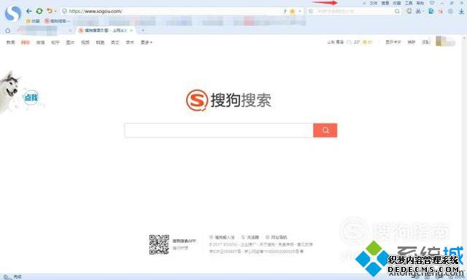Open the 图片 search category
This screenshot has height=280, width=467.
pyautogui.click(x=70, y=42)
